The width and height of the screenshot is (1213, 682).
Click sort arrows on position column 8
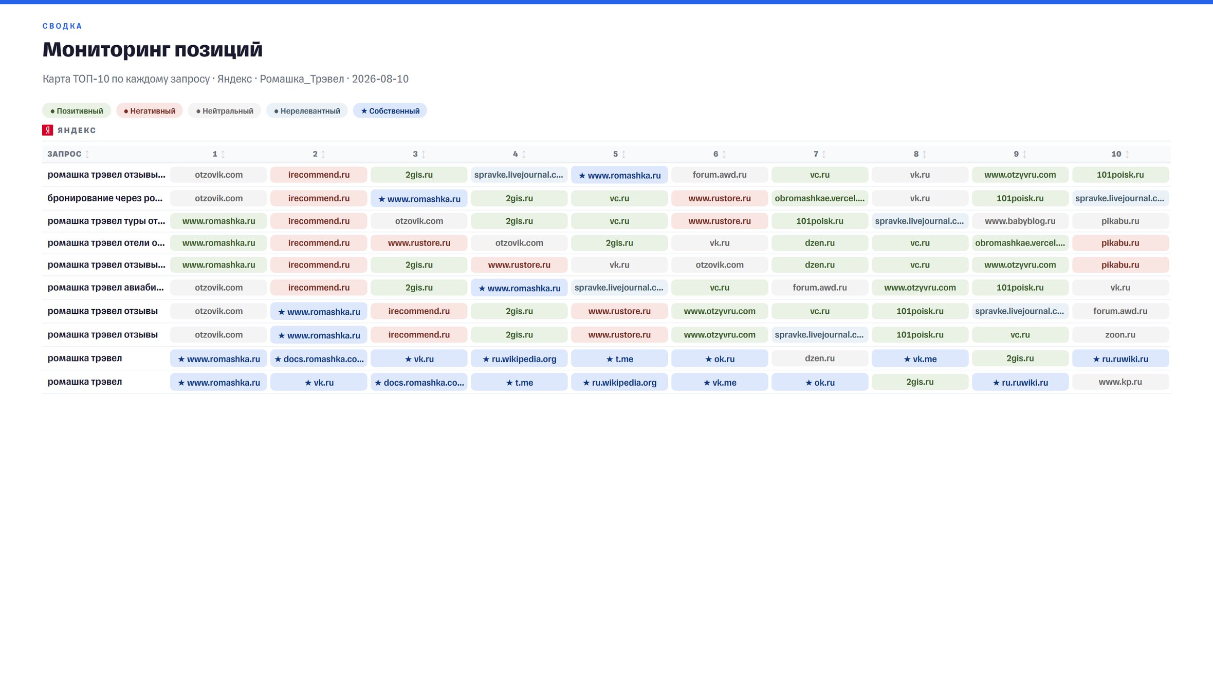(x=924, y=154)
